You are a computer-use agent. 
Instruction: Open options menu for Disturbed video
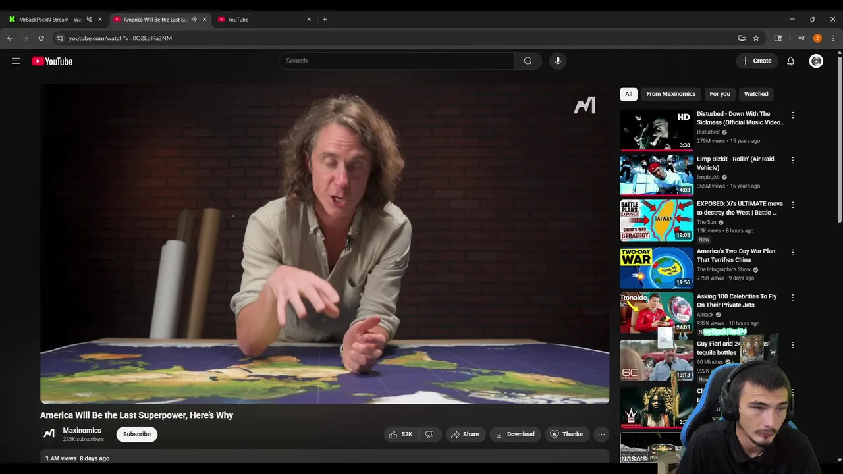point(792,115)
